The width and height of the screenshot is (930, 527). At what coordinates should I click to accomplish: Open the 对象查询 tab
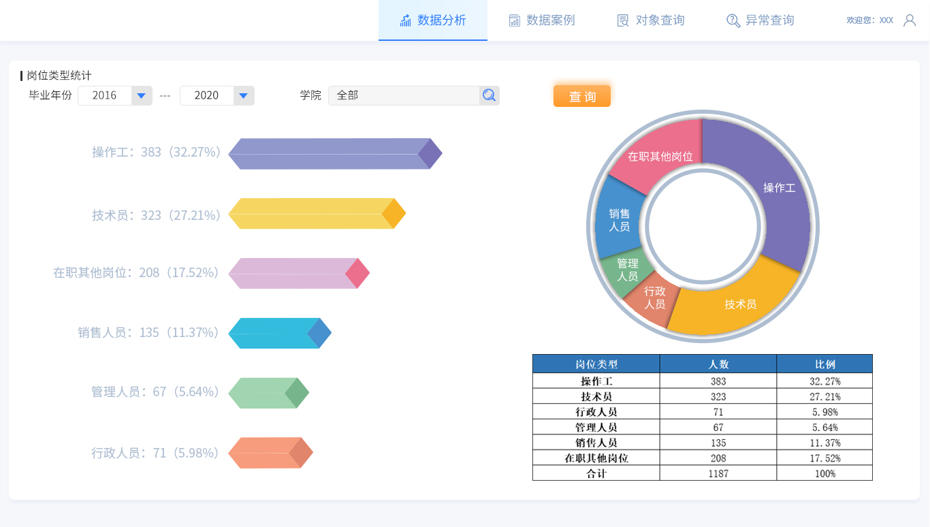point(651,20)
